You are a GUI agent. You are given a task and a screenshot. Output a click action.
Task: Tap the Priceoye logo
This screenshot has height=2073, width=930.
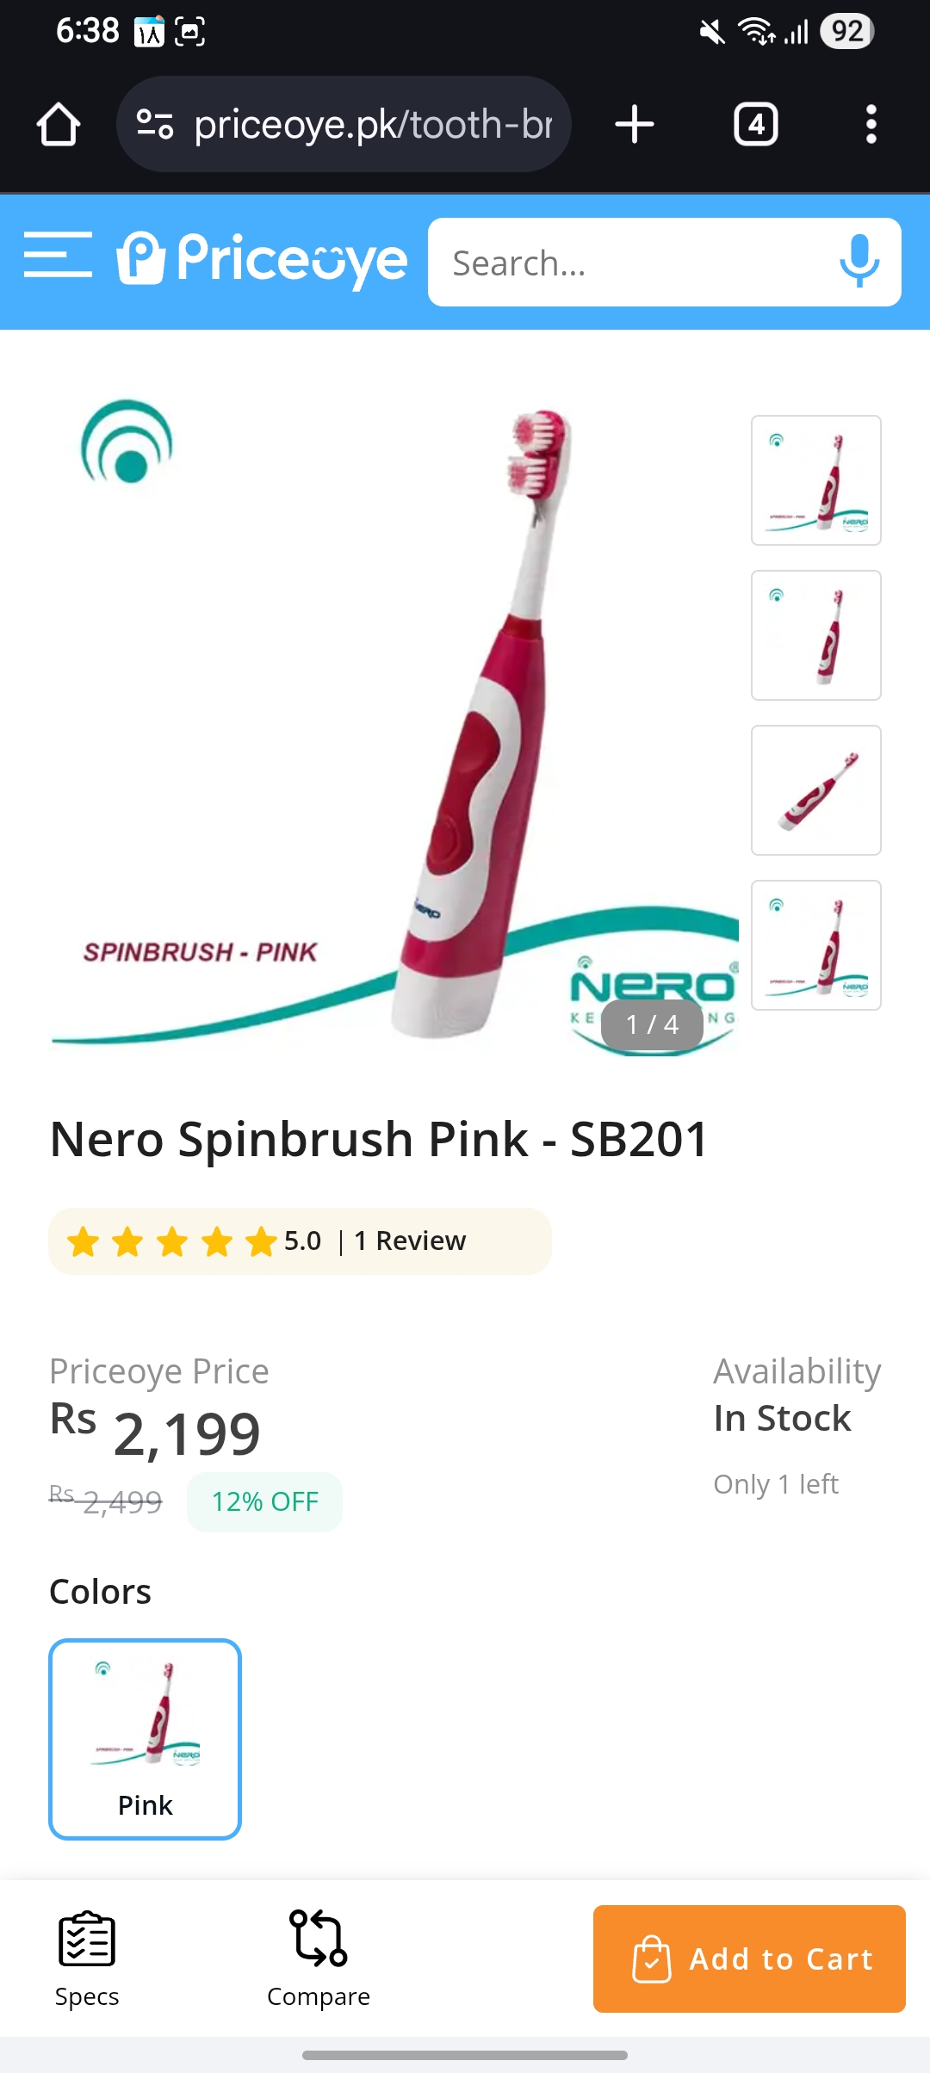[263, 258]
